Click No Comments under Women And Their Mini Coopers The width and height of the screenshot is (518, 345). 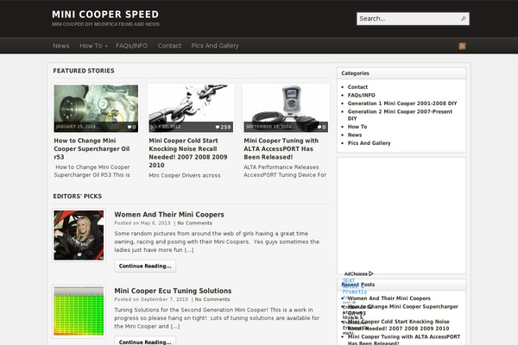pos(194,223)
